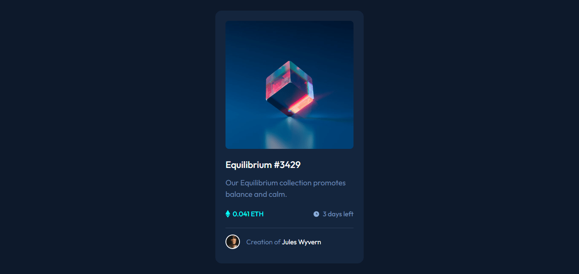Open the Equilibrium #3429 title link
This screenshot has width=579, height=274.
click(x=263, y=165)
